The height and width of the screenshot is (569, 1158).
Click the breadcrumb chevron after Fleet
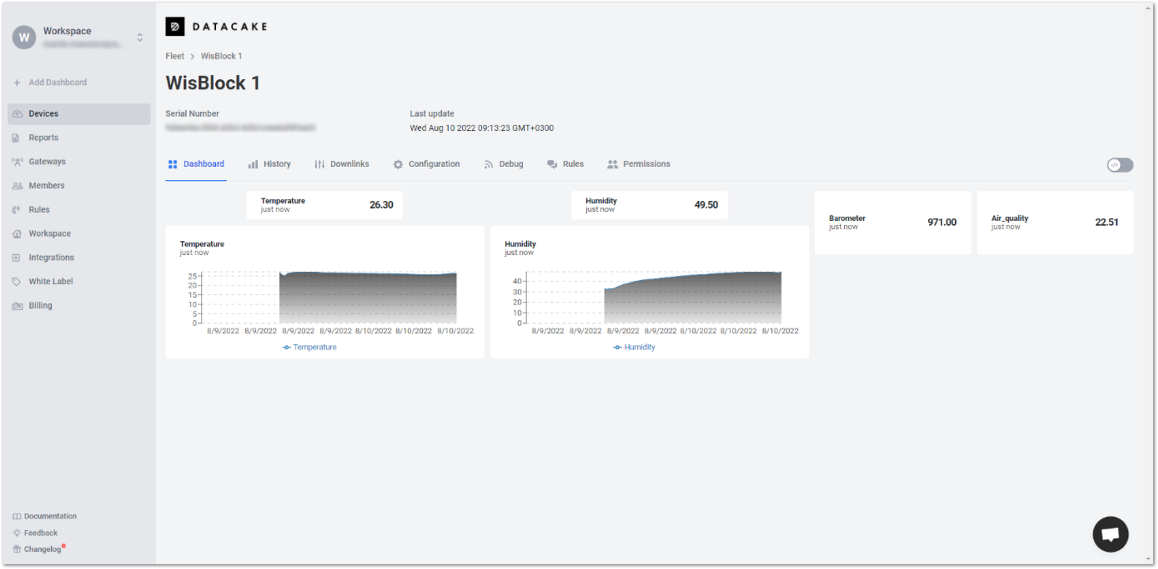tap(192, 56)
